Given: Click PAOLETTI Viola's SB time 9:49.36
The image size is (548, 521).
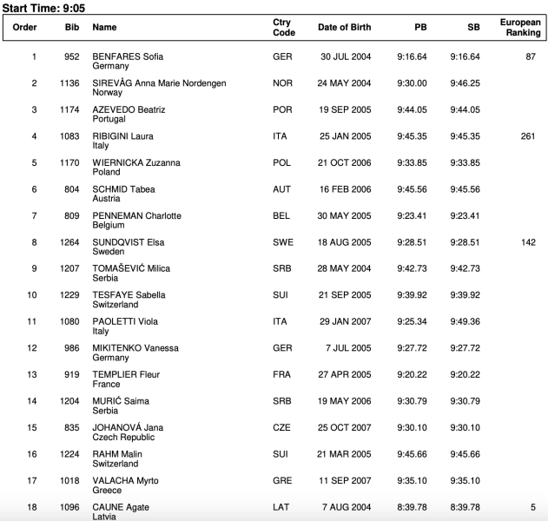Looking at the screenshot, I should pyautogui.click(x=465, y=322).
